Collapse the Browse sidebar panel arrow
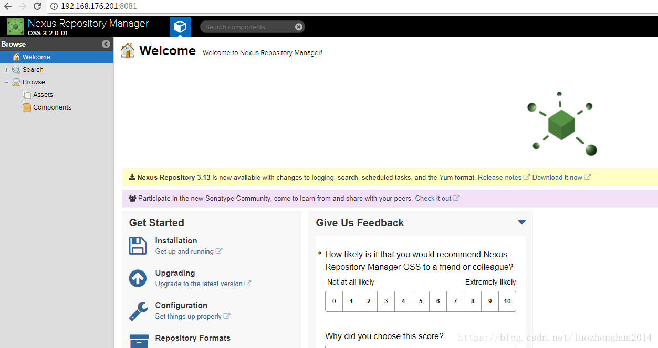Screen dimensions: 658x348 click(x=106, y=44)
